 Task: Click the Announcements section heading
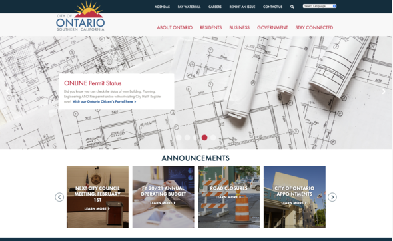pos(195,158)
